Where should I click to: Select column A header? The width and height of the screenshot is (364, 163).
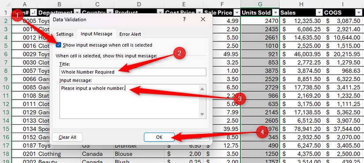[x=24, y=4]
